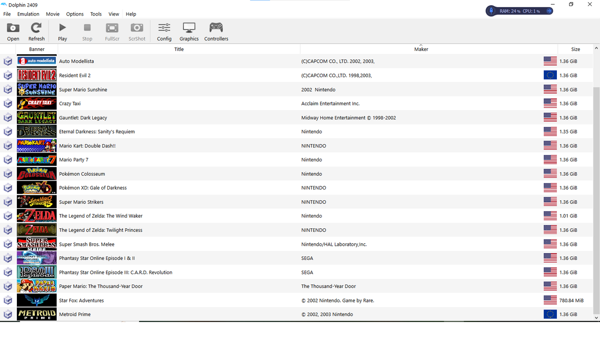Click the Mario Party 7 banner
600x337 pixels.
point(37,160)
